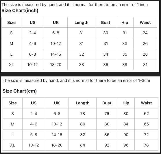Select the Hip column header in cm chart
This screenshot has width=161, height=154.
click(x=126, y=103)
